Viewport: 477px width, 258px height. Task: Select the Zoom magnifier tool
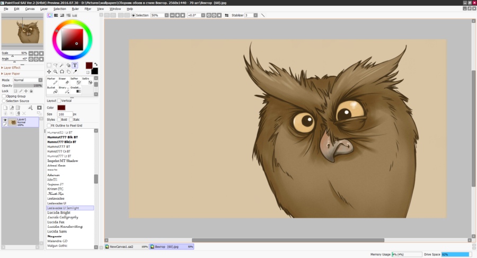(56, 72)
